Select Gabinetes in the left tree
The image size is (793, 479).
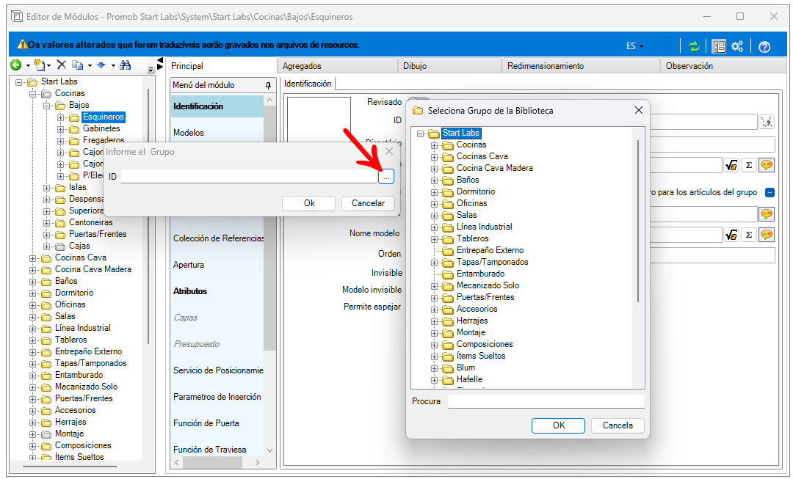click(101, 128)
